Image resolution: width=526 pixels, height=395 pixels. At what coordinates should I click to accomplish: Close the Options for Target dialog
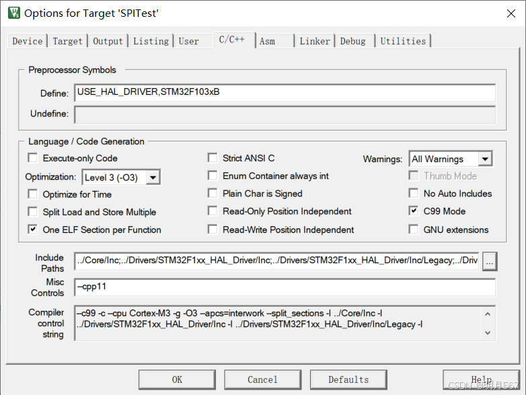(x=511, y=13)
